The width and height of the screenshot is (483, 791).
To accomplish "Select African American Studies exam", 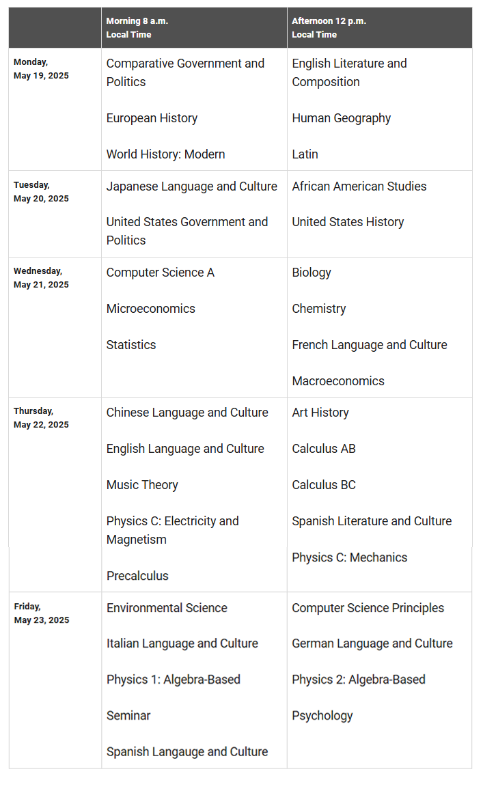I will click(x=359, y=186).
